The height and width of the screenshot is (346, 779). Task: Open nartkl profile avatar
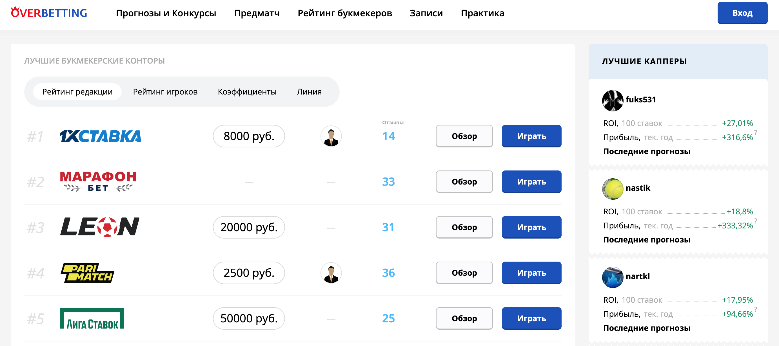point(612,277)
